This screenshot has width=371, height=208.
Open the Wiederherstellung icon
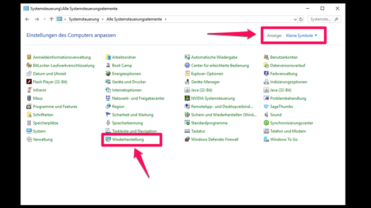(108, 139)
